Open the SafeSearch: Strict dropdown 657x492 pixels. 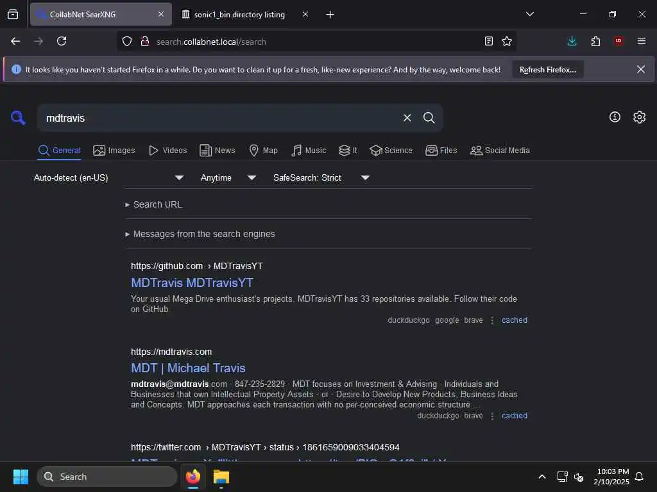321,178
